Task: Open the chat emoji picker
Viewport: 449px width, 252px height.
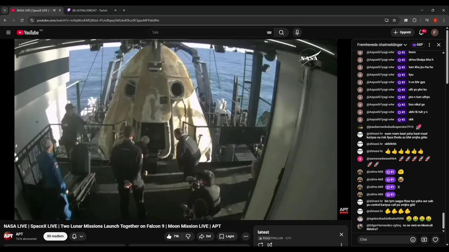Action: (413, 240)
